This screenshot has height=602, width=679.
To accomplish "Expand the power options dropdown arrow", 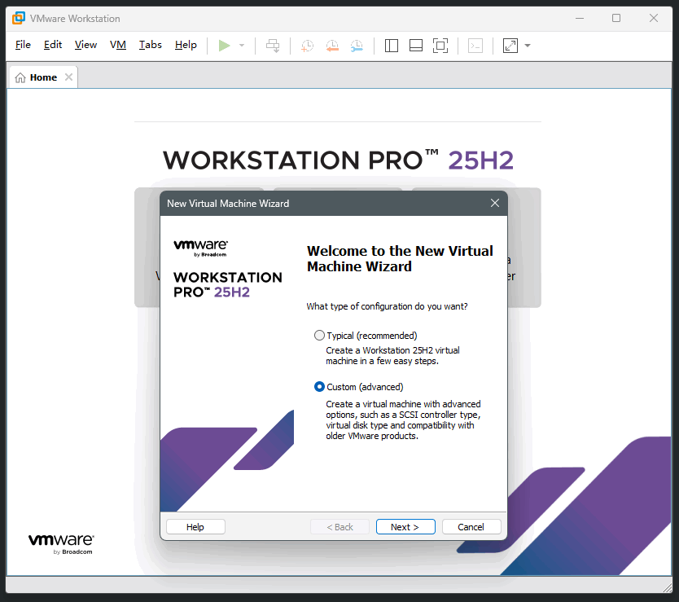I will pos(242,46).
